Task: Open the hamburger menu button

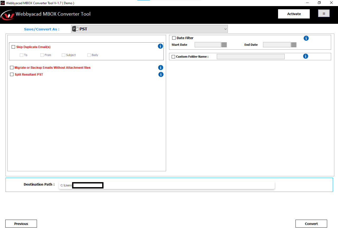Action: click(324, 13)
